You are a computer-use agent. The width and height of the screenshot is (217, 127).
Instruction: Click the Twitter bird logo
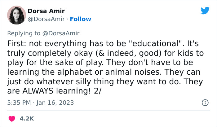(x=205, y=11)
